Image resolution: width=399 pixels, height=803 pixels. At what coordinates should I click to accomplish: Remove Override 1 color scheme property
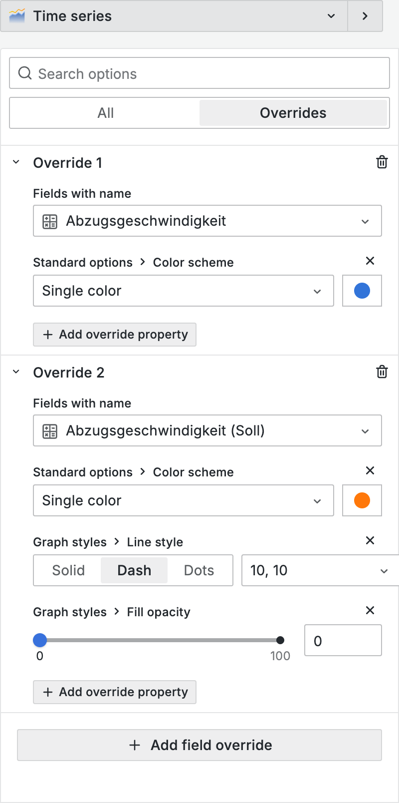[x=370, y=261]
